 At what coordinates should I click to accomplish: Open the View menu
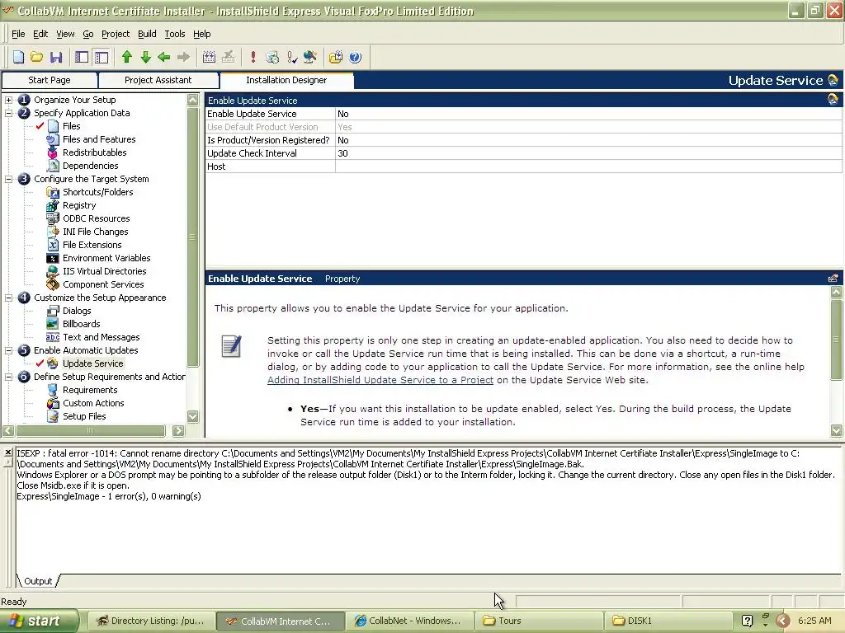pos(65,34)
